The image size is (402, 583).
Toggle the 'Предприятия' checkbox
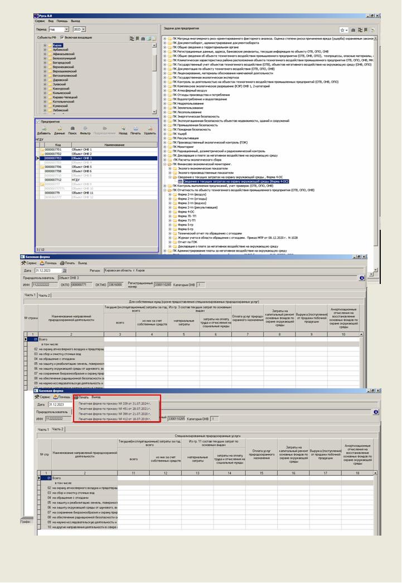point(38,121)
